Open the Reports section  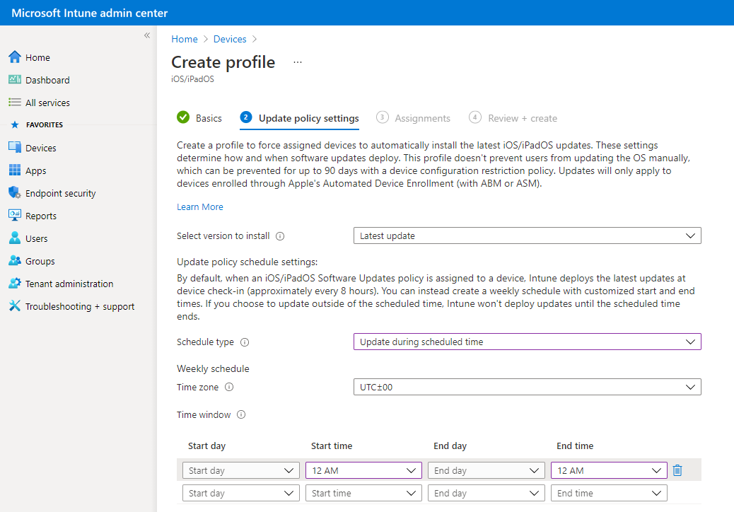click(x=41, y=215)
